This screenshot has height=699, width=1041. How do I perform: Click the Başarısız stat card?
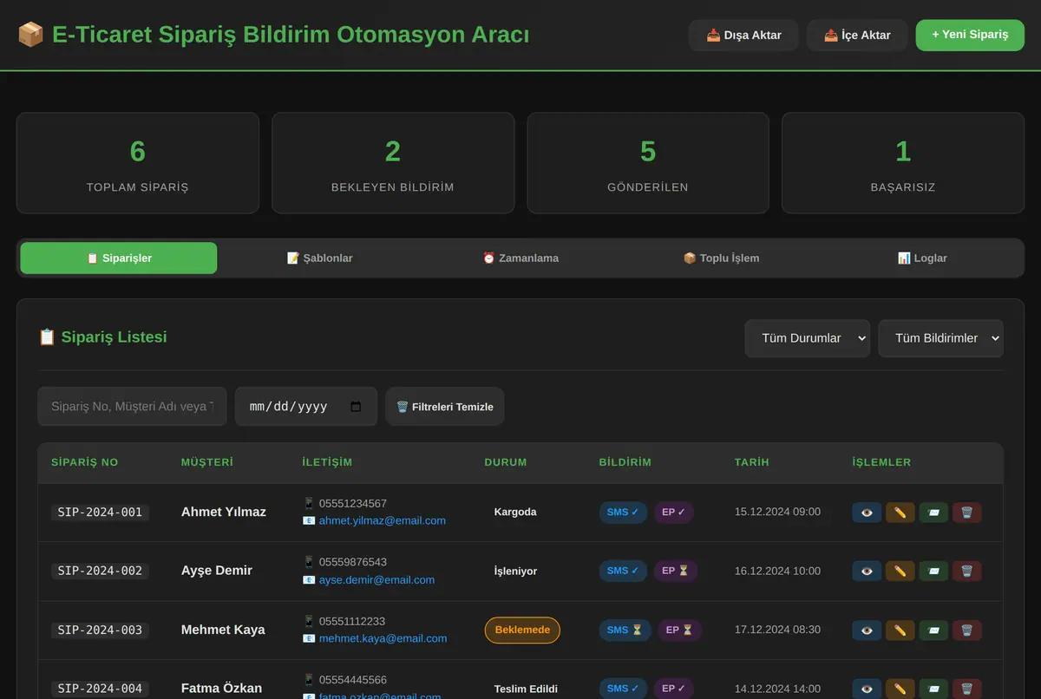pyautogui.click(x=903, y=163)
